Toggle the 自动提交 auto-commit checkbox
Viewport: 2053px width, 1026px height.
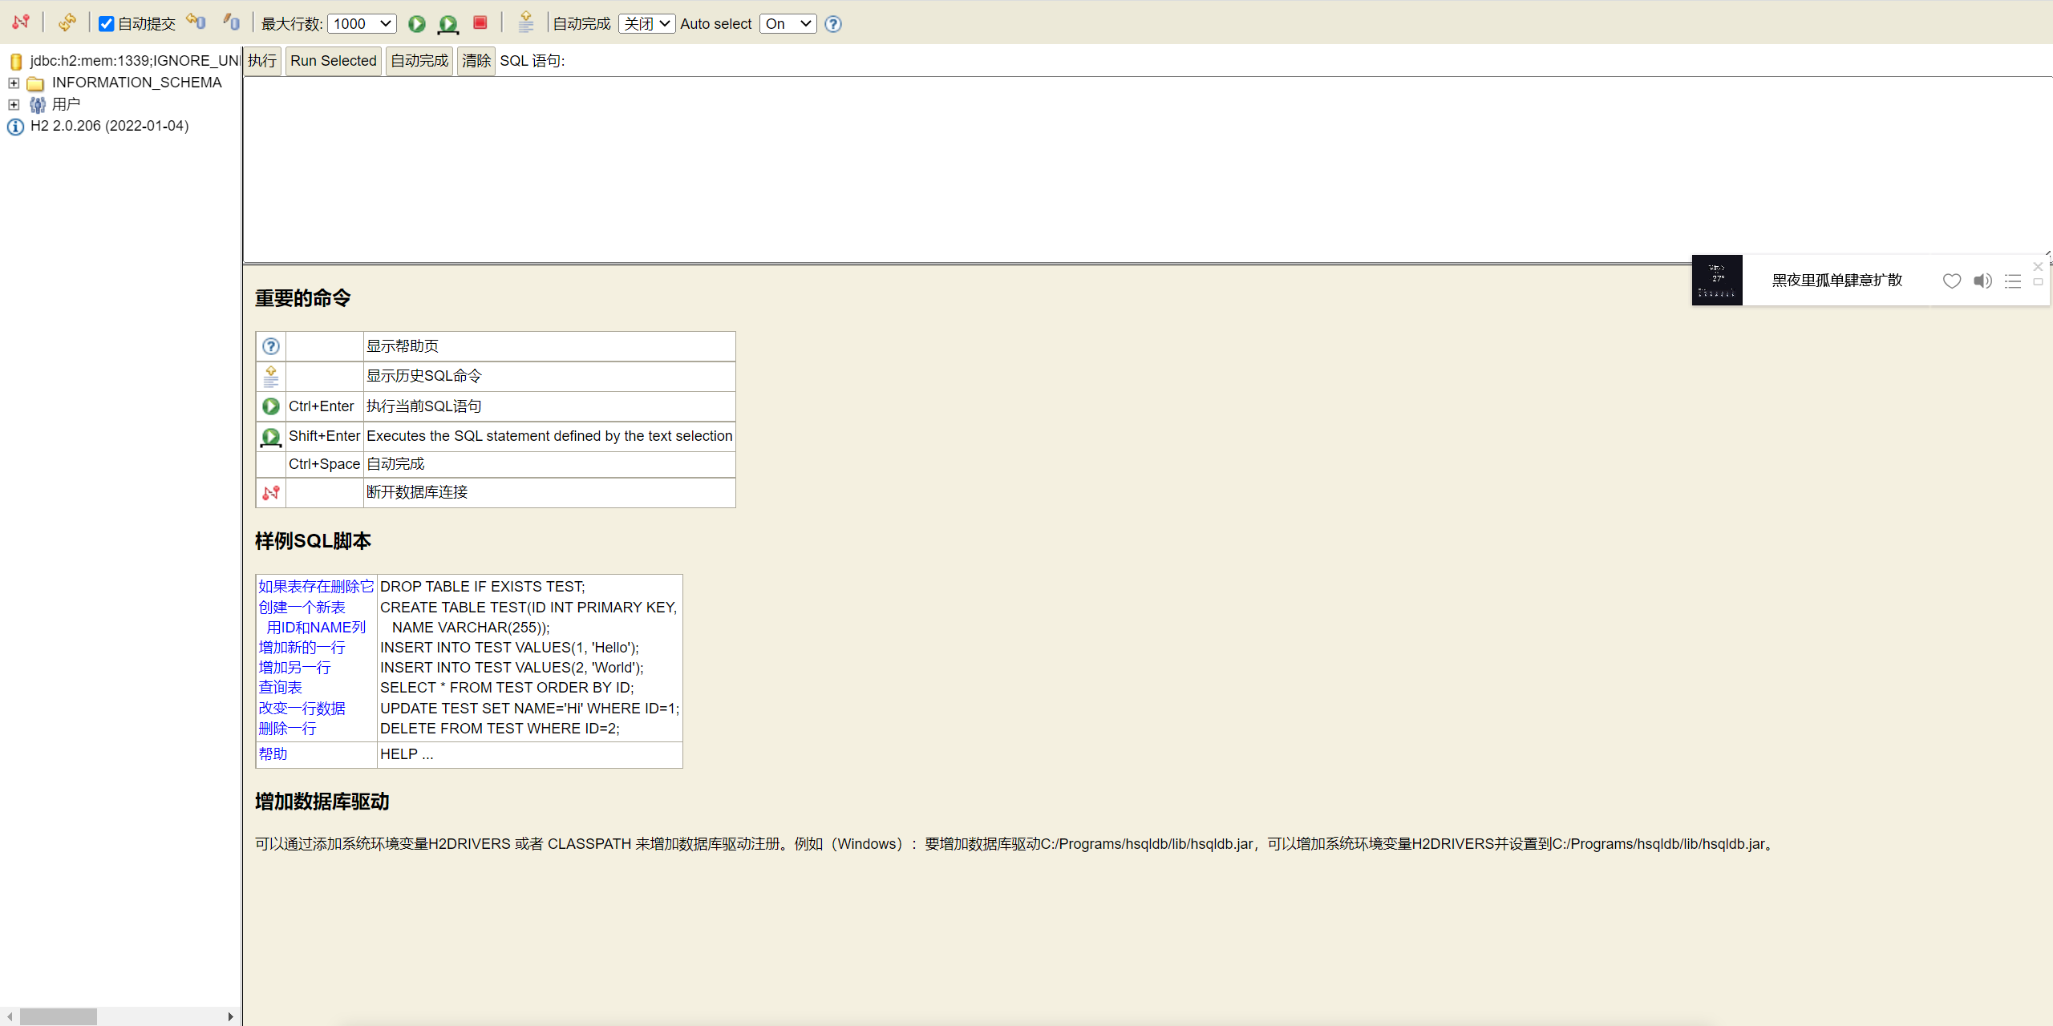tap(106, 24)
